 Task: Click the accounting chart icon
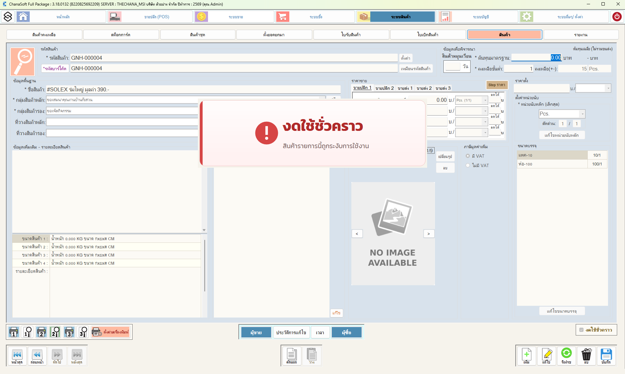tap(445, 17)
